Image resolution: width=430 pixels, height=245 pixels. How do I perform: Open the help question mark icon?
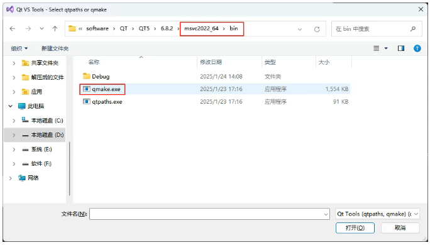(417, 48)
